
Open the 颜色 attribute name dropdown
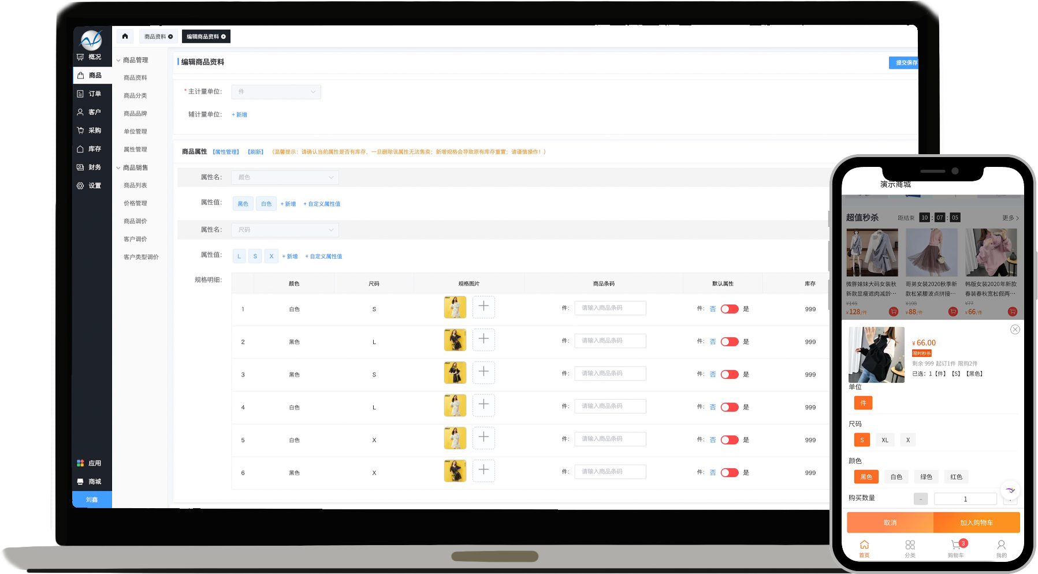point(285,177)
